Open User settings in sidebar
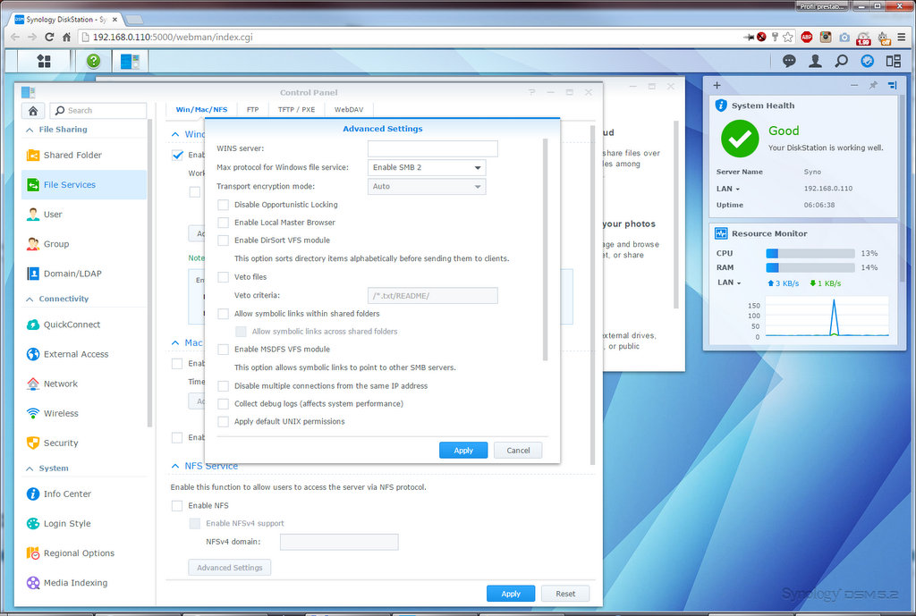Image resolution: width=916 pixels, height=616 pixels. [x=84, y=215]
